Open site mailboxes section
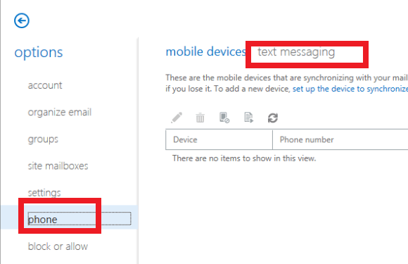The height and width of the screenshot is (264, 408). (58, 166)
